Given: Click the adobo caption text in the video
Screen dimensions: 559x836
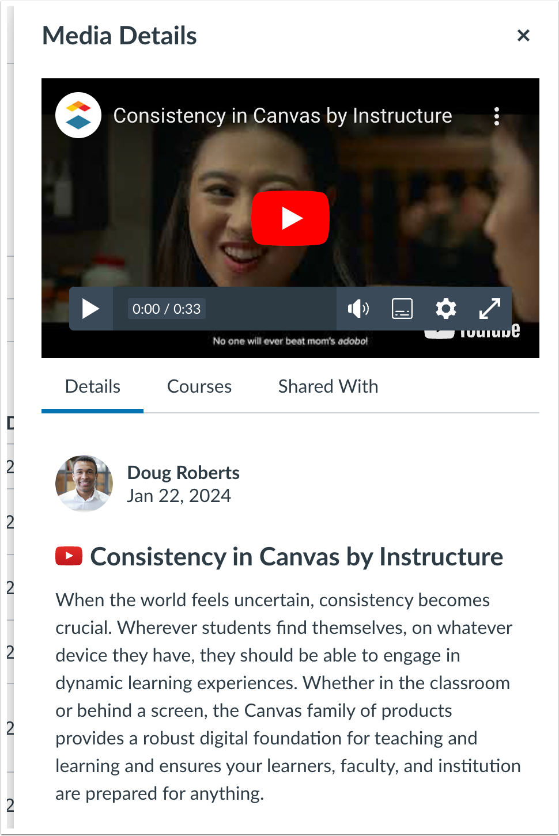Looking at the screenshot, I should pos(290,341).
